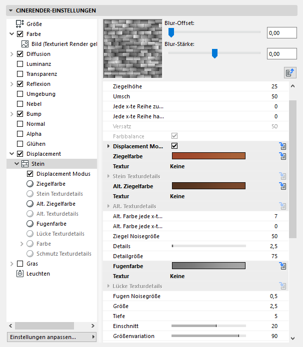The image size is (303, 347).
Task: Enable the Transparenz channel
Action: 20,74
